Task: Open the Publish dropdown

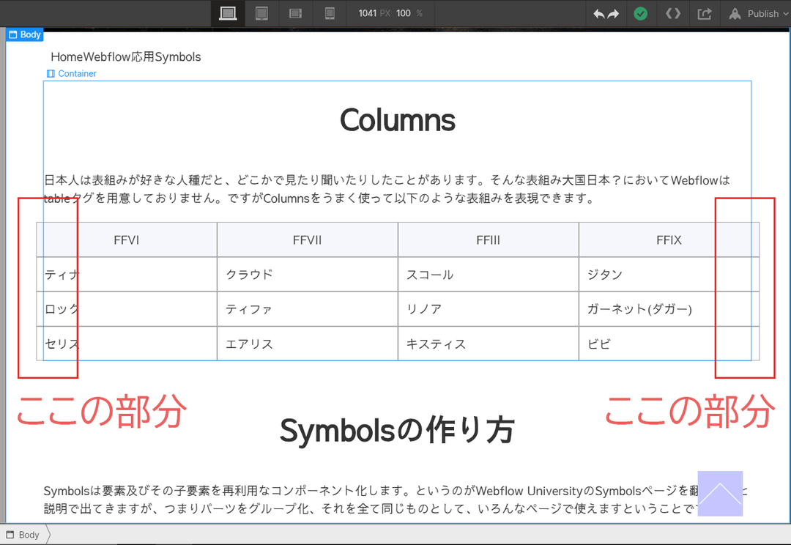Action: pyautogui.click(x=757, y=13)
